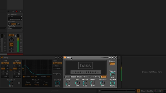Select the Boost amp type
This screenshot has width=166, height=93.
[x=73, y=77]
